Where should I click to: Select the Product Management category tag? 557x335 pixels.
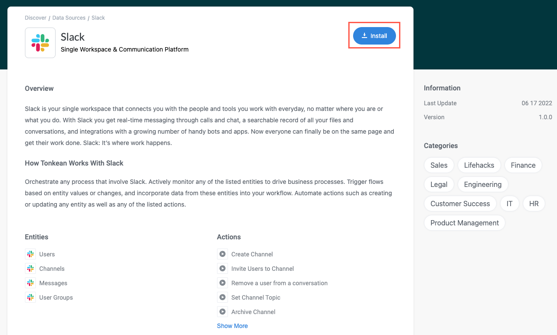464,223
